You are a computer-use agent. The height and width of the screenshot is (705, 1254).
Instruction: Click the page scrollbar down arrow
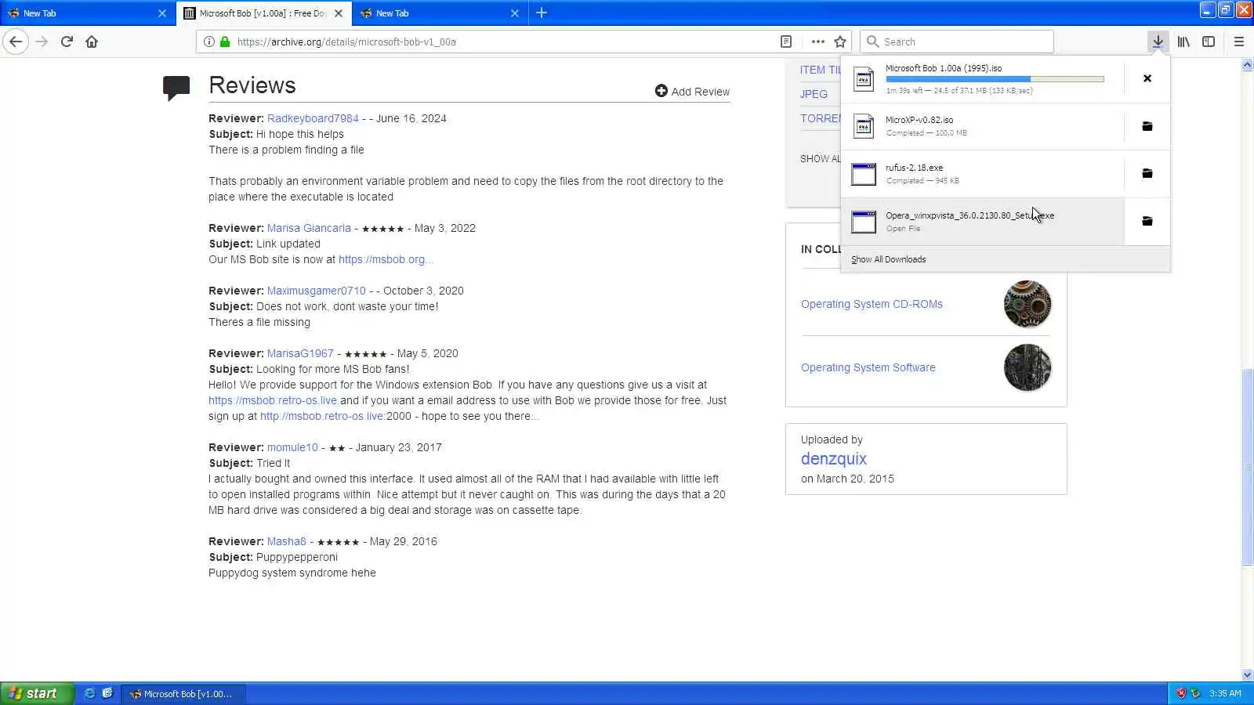point(1247,674)
